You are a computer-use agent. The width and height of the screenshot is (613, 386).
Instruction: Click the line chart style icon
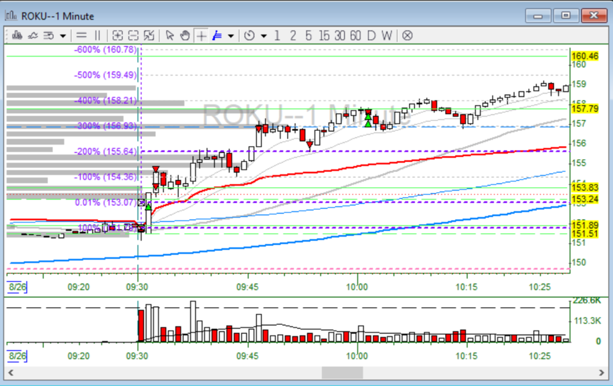(33, 35)
